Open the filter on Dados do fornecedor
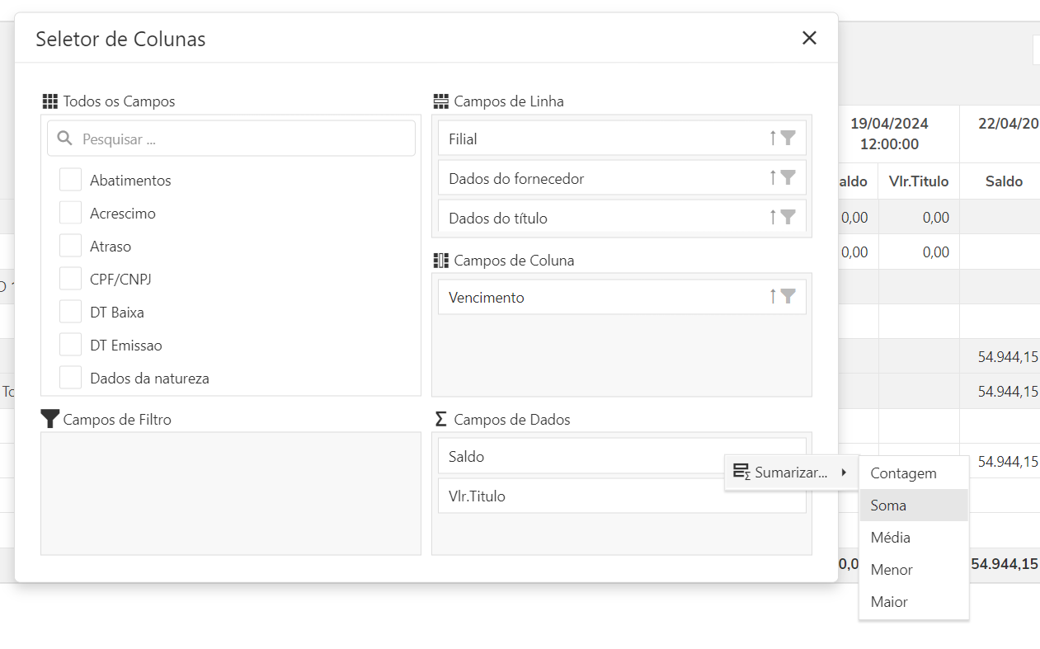 (788, 178)
